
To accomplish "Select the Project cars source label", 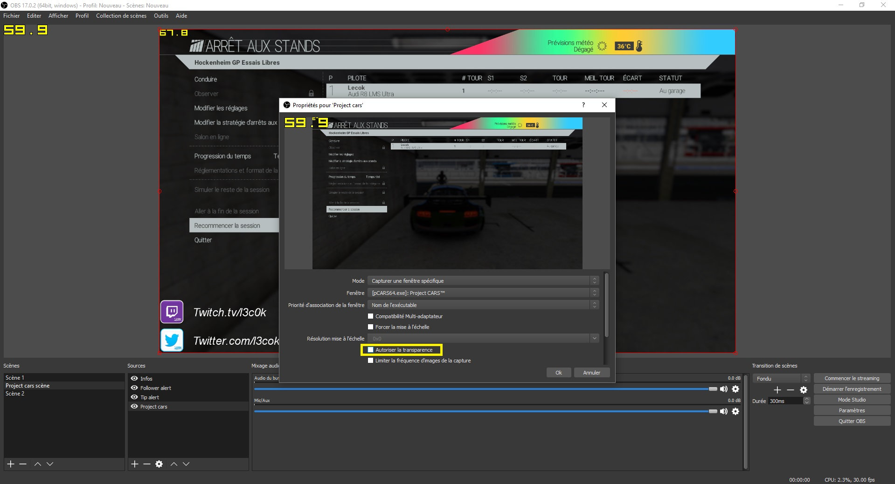I will 154,407.
